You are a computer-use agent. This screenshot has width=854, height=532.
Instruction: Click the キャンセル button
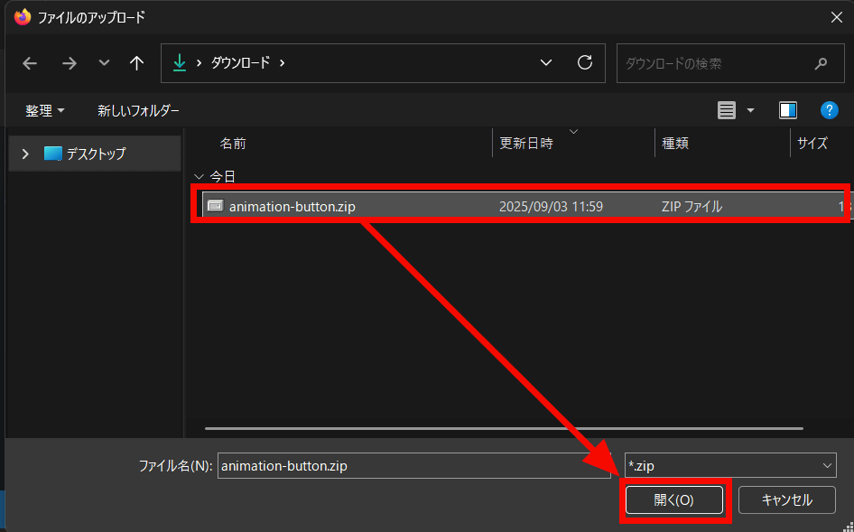pyautogui.click(x=787, y=499)
